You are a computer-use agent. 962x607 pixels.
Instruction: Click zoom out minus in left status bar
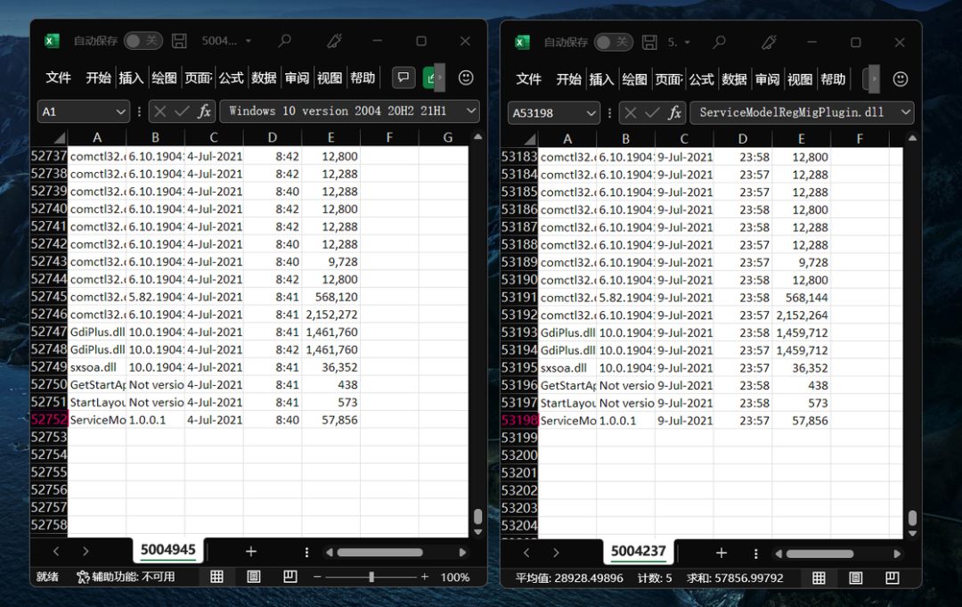[317, 577]
